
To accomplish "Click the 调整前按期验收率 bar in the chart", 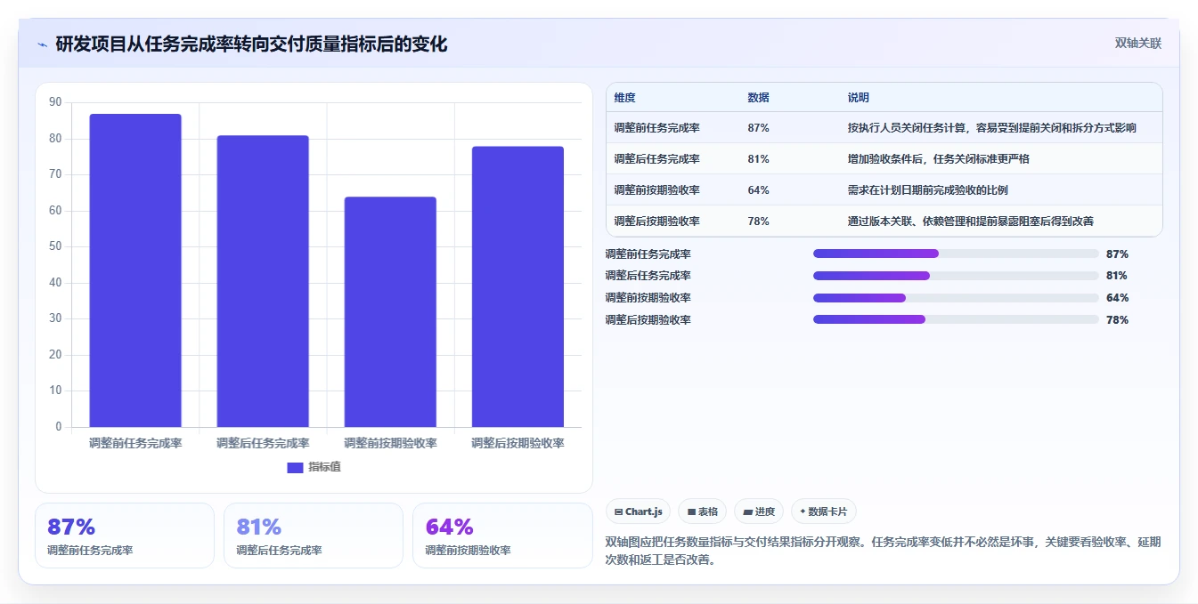I will pos(390,312).
